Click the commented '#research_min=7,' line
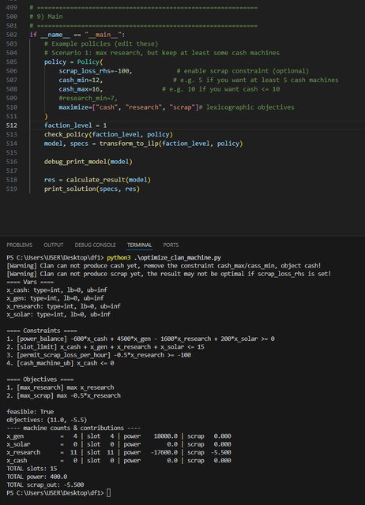This screenshot has width=365, height=505. tap(88, 98)
